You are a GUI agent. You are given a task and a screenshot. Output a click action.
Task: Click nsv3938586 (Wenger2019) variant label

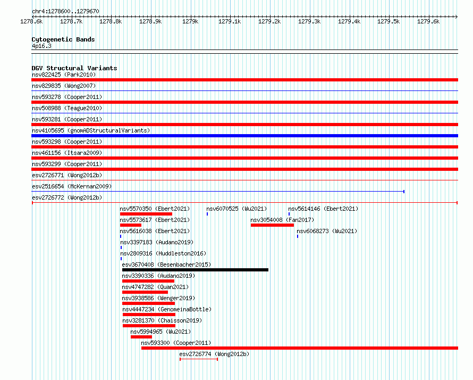[158, 298]
